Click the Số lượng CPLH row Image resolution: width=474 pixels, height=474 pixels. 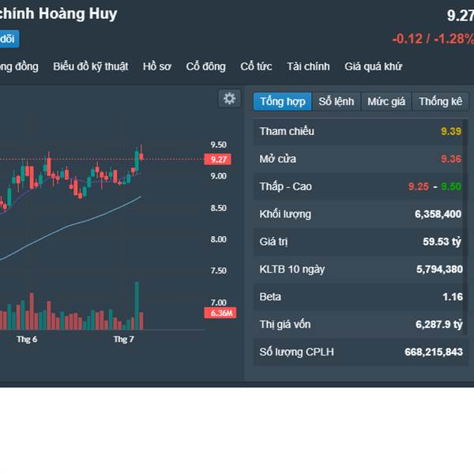[361, 352]
